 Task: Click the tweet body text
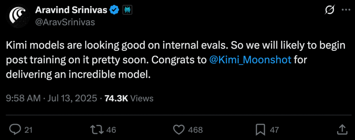[x=175, y=60]
